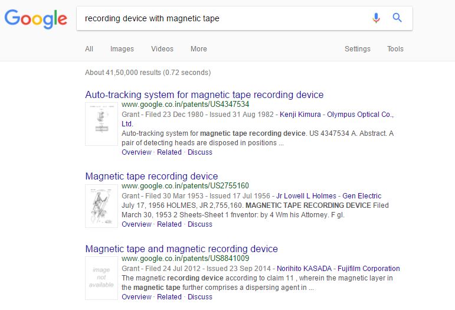Open Overview link for the US4347534 patent
Image resolution: width=455 pixels, height=310 pixels.
coord(136,152)
